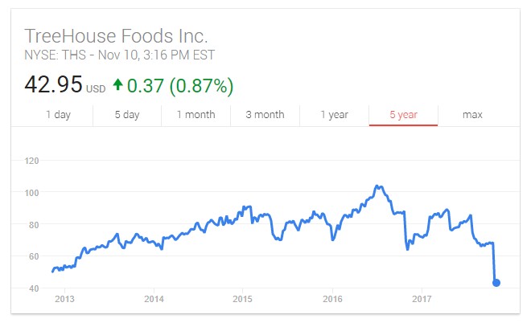The height and width of the screenshot is (323, 531).
Task: Click the 2014 x-axis label
Action: 154,299
